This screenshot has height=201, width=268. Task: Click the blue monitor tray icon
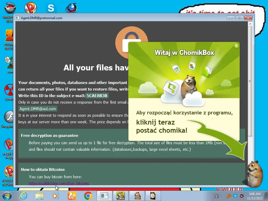pos(235,196)
